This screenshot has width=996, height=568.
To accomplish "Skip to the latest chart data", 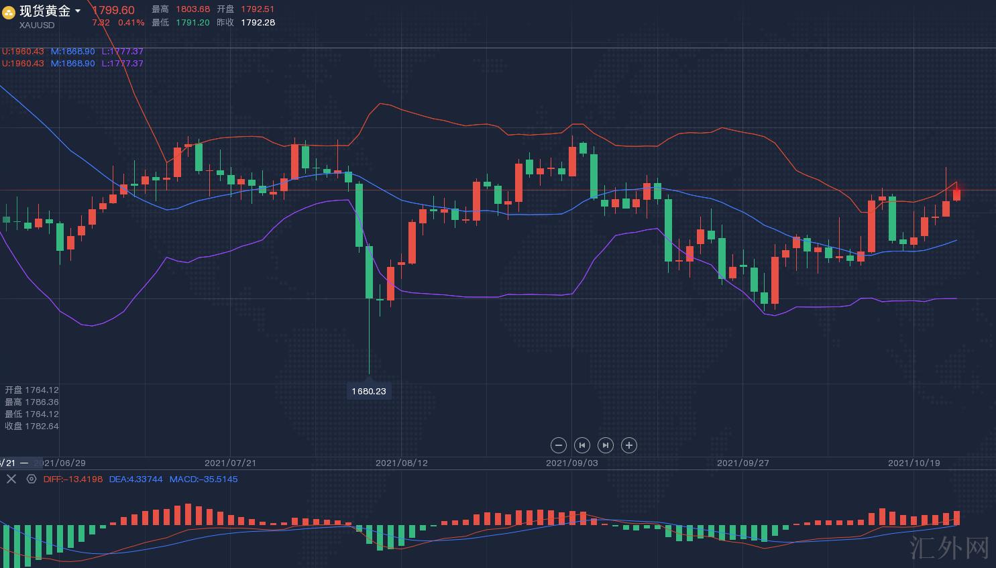I will [x=605, y=445].
